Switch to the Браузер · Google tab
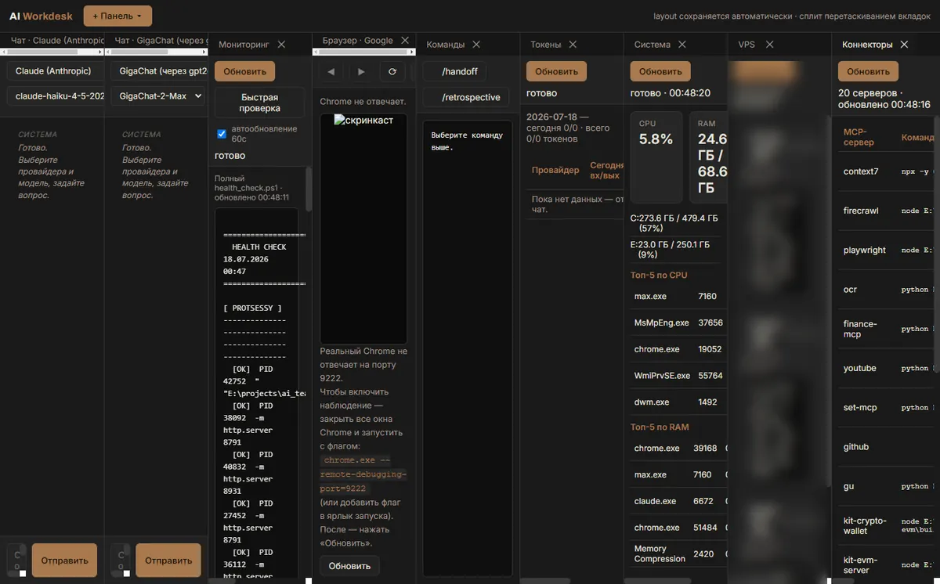Screen dimensions: 940x584 coord(358,41)
